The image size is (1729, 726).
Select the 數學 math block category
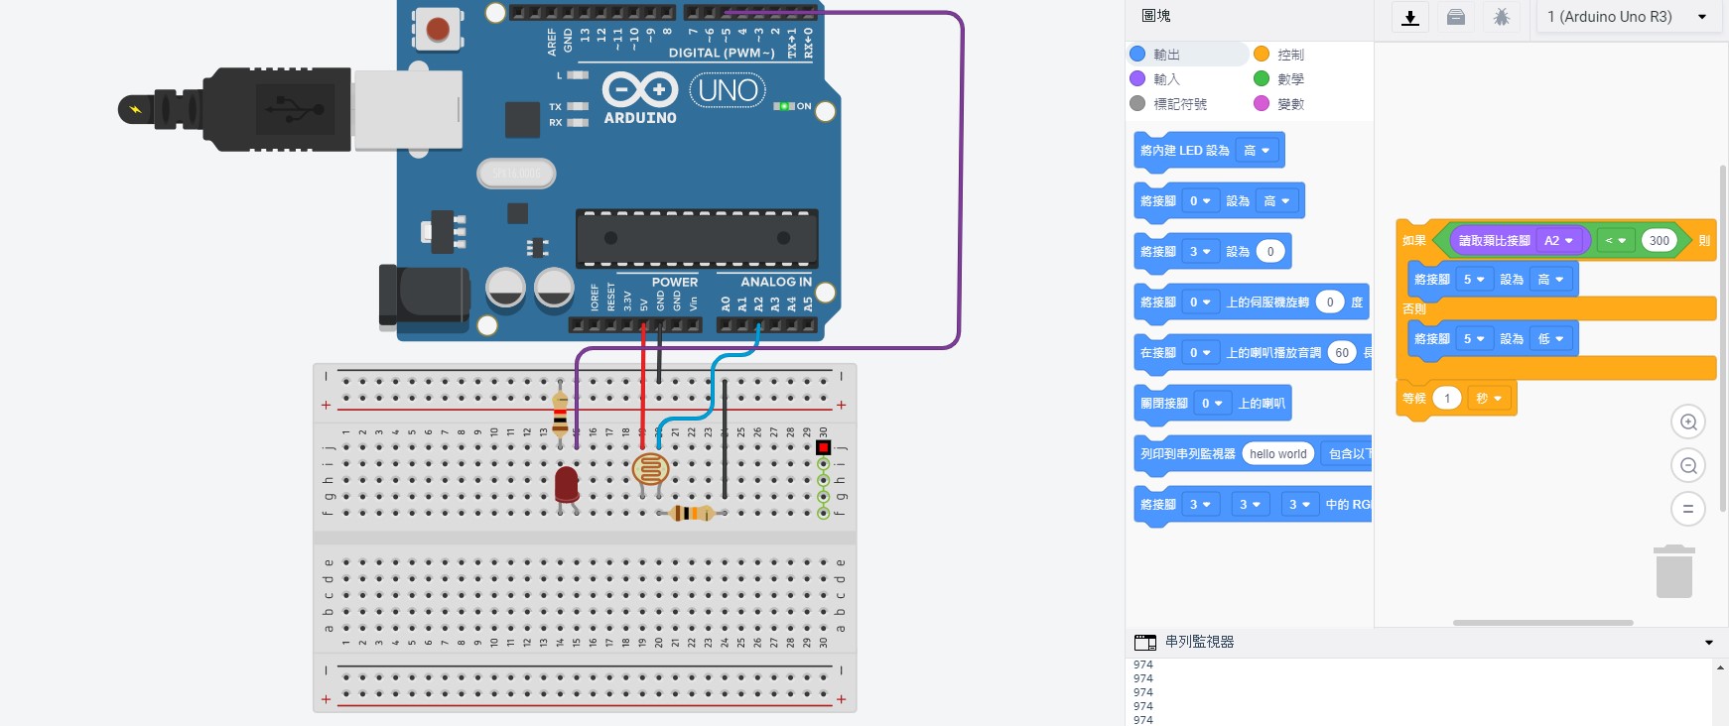coord(1289,79)
